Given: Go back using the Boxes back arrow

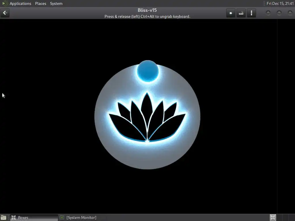Looking at the screenshot, I should [5, 13].
